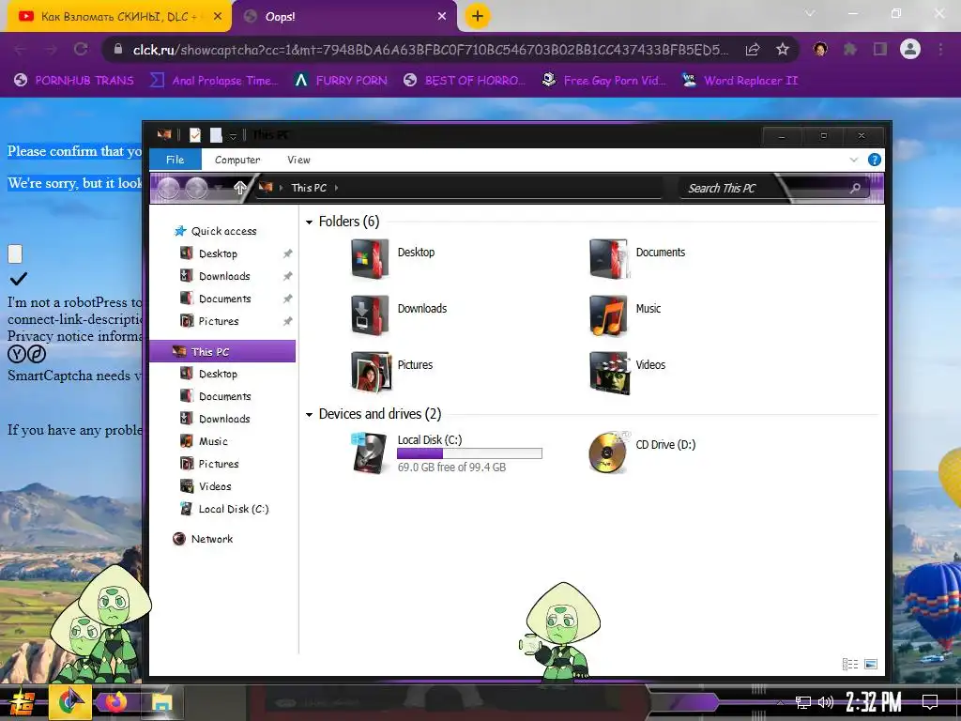The image size is (961, 721).
Task: Open the recent locations dropdown arrow
Action: click(x=218, y=188)
